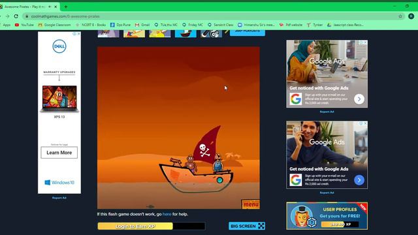Viewport: 418px width, 235px height.
Task: Reload the page with the refresh icon
Action: pyautogui.click(x=16, y=16)
